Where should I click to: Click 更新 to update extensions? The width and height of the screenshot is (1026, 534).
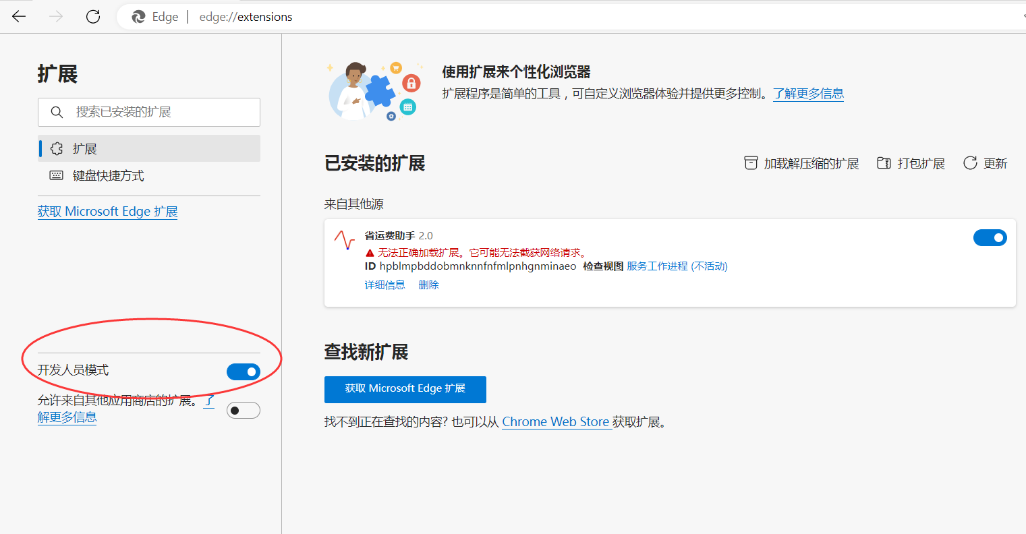[985, 163]
